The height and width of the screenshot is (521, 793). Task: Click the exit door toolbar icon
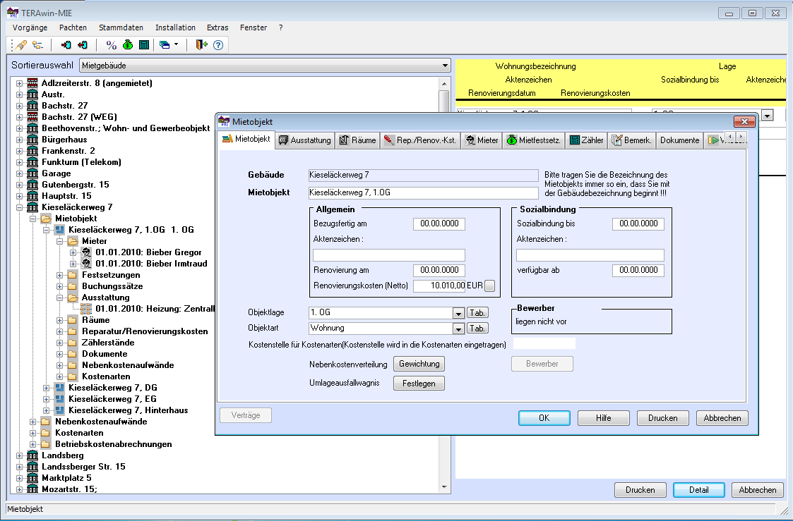pyautogui.click(x=201, y=45)
